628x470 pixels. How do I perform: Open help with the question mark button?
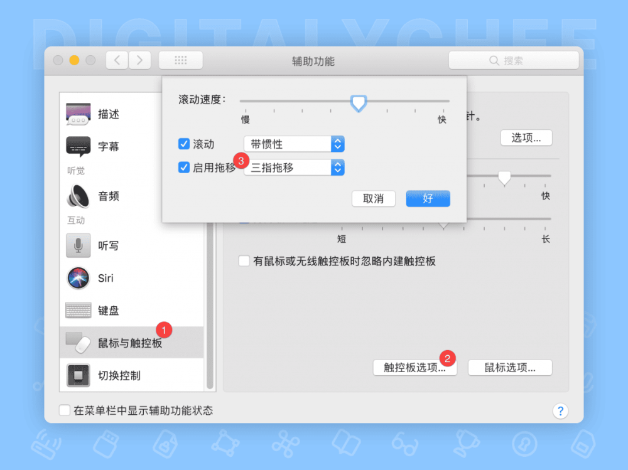(x=560, y=411)
